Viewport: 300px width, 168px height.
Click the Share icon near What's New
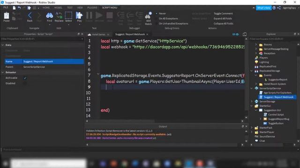[279, 8]
